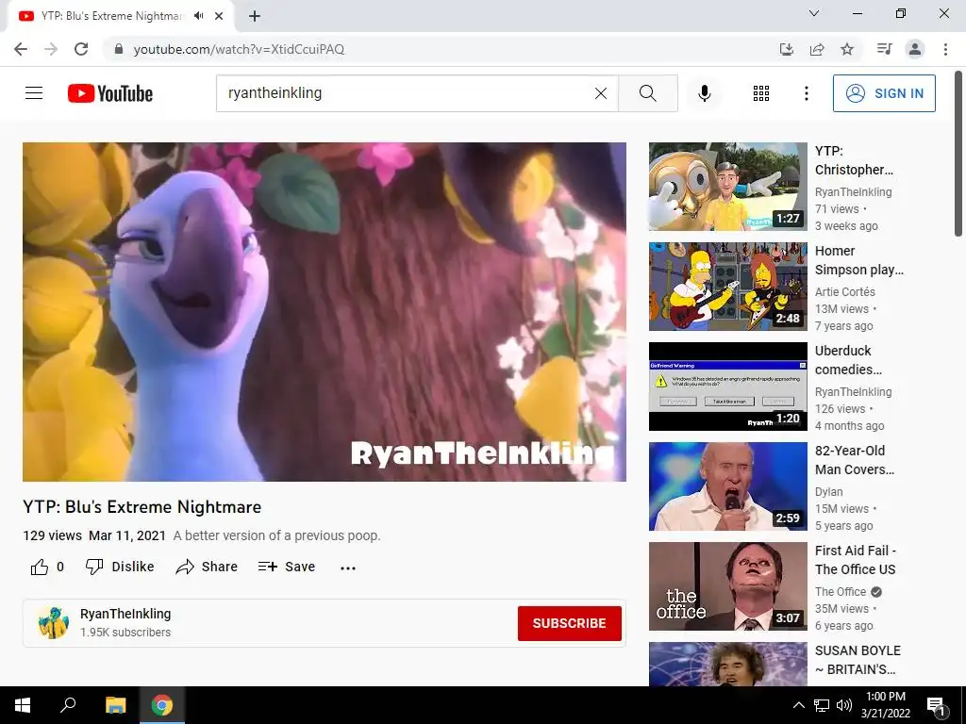Screen dimensions: 966x724
Task: Start voice search with microphone icon
Action: coord(704,93)
